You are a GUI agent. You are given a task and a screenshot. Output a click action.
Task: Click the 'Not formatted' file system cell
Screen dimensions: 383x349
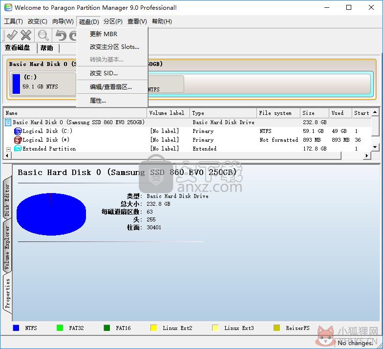pyautogui.click(x=278, y=140)
